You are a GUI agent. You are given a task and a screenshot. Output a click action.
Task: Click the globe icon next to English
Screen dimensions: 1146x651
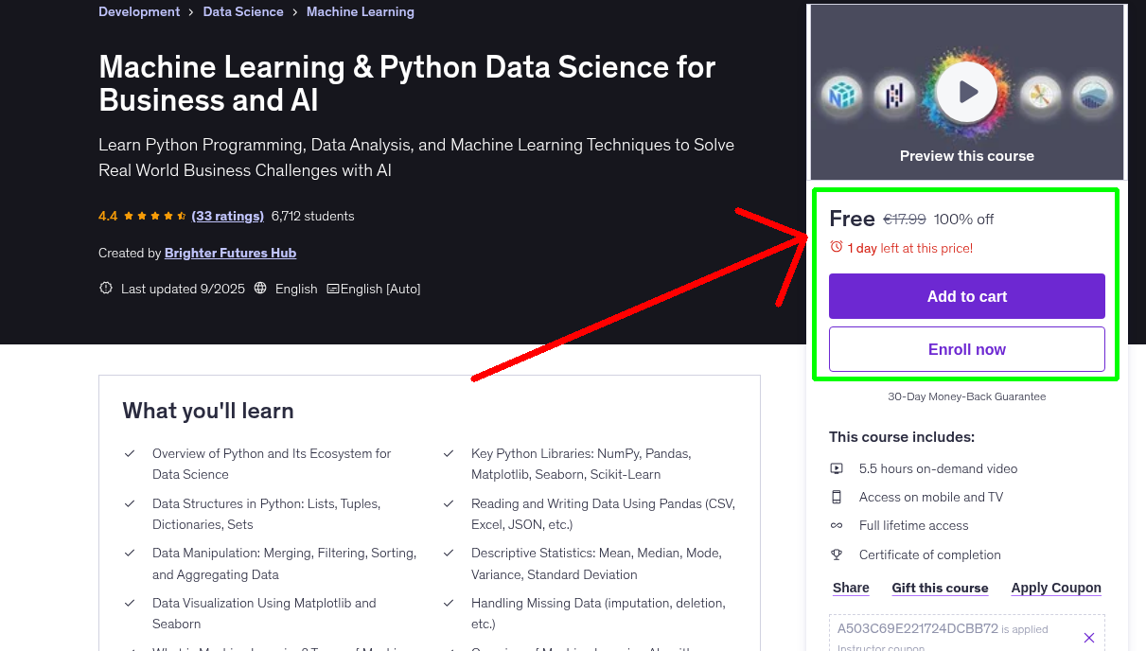[x=259, y=289]
